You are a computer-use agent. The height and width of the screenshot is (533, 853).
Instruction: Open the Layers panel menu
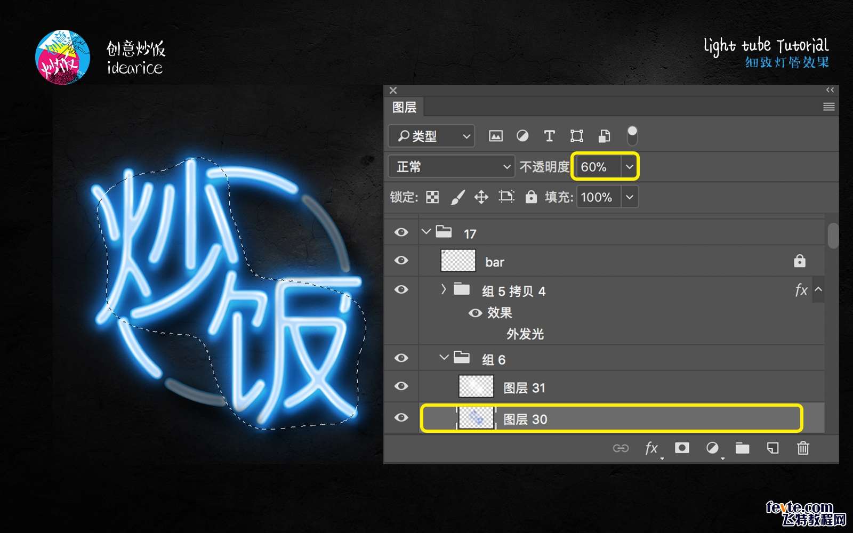[828, 107]
